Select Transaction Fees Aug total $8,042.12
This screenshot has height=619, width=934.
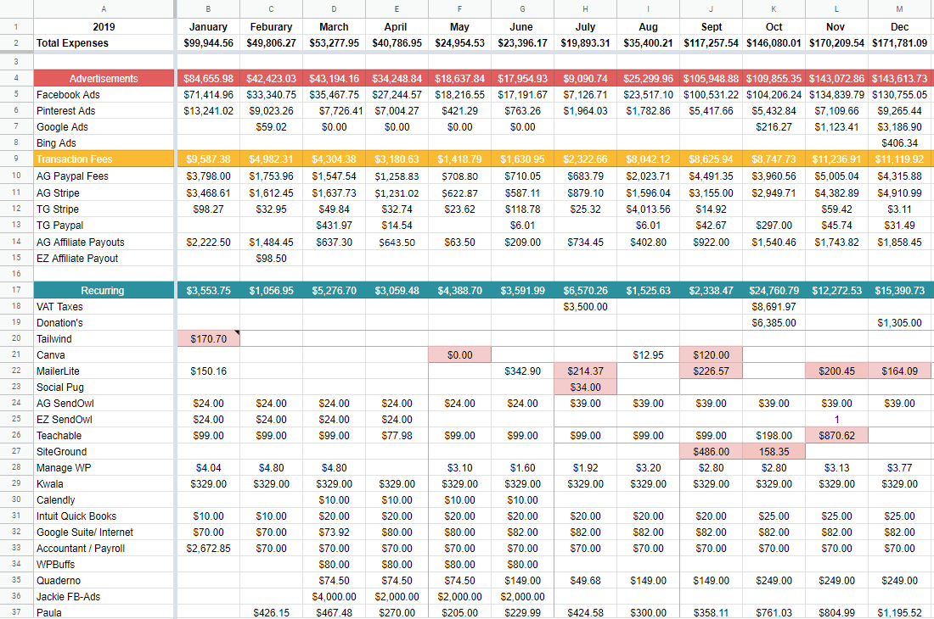pyautogui.click(x=648, y=159)
